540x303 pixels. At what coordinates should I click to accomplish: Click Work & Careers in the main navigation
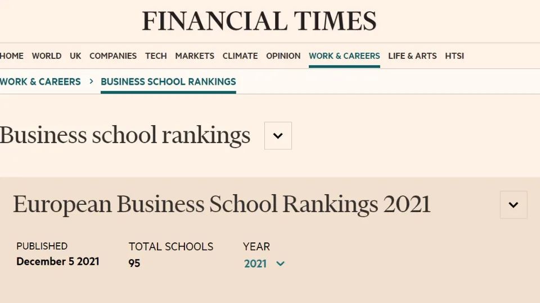click(344, 56)
